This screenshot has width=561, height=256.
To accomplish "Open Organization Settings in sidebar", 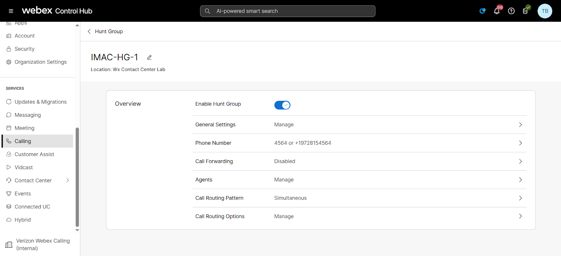I will coord(37,62).
